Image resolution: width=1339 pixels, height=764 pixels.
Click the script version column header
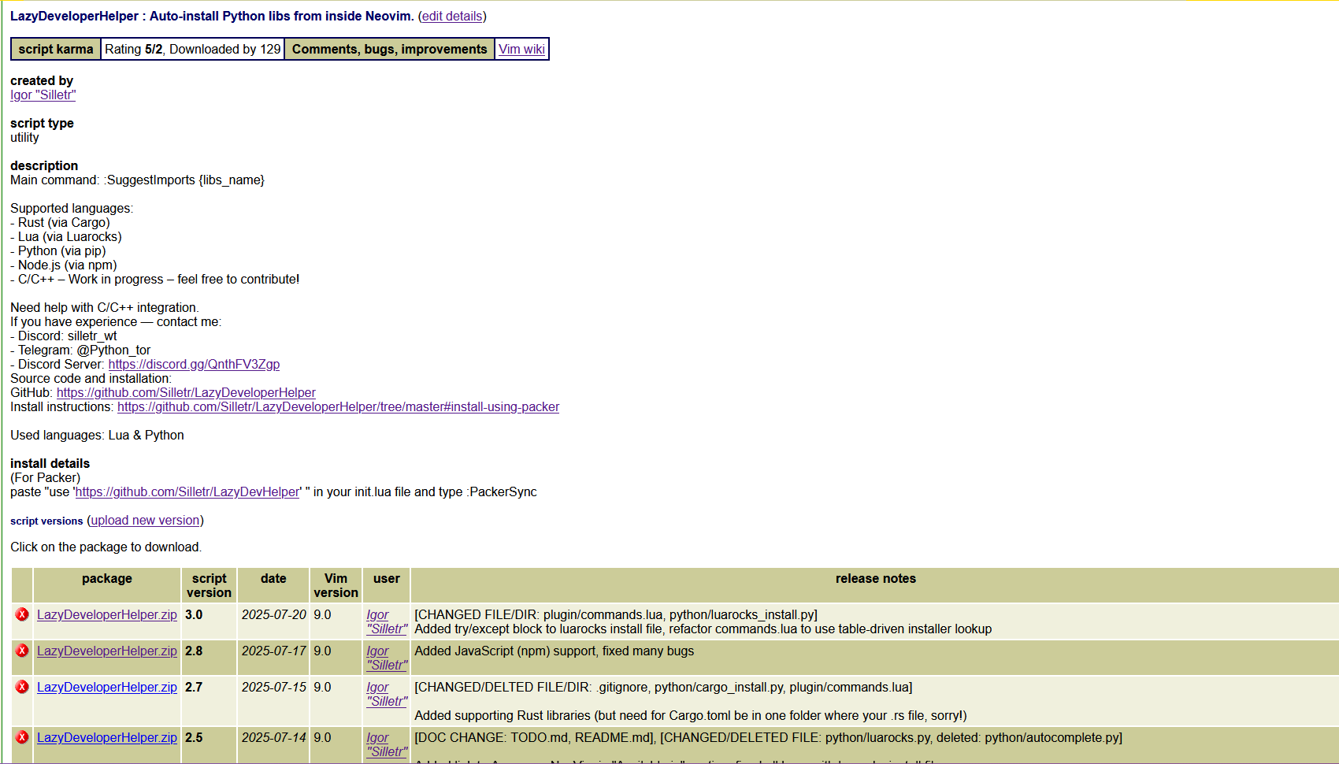(209, 585)
